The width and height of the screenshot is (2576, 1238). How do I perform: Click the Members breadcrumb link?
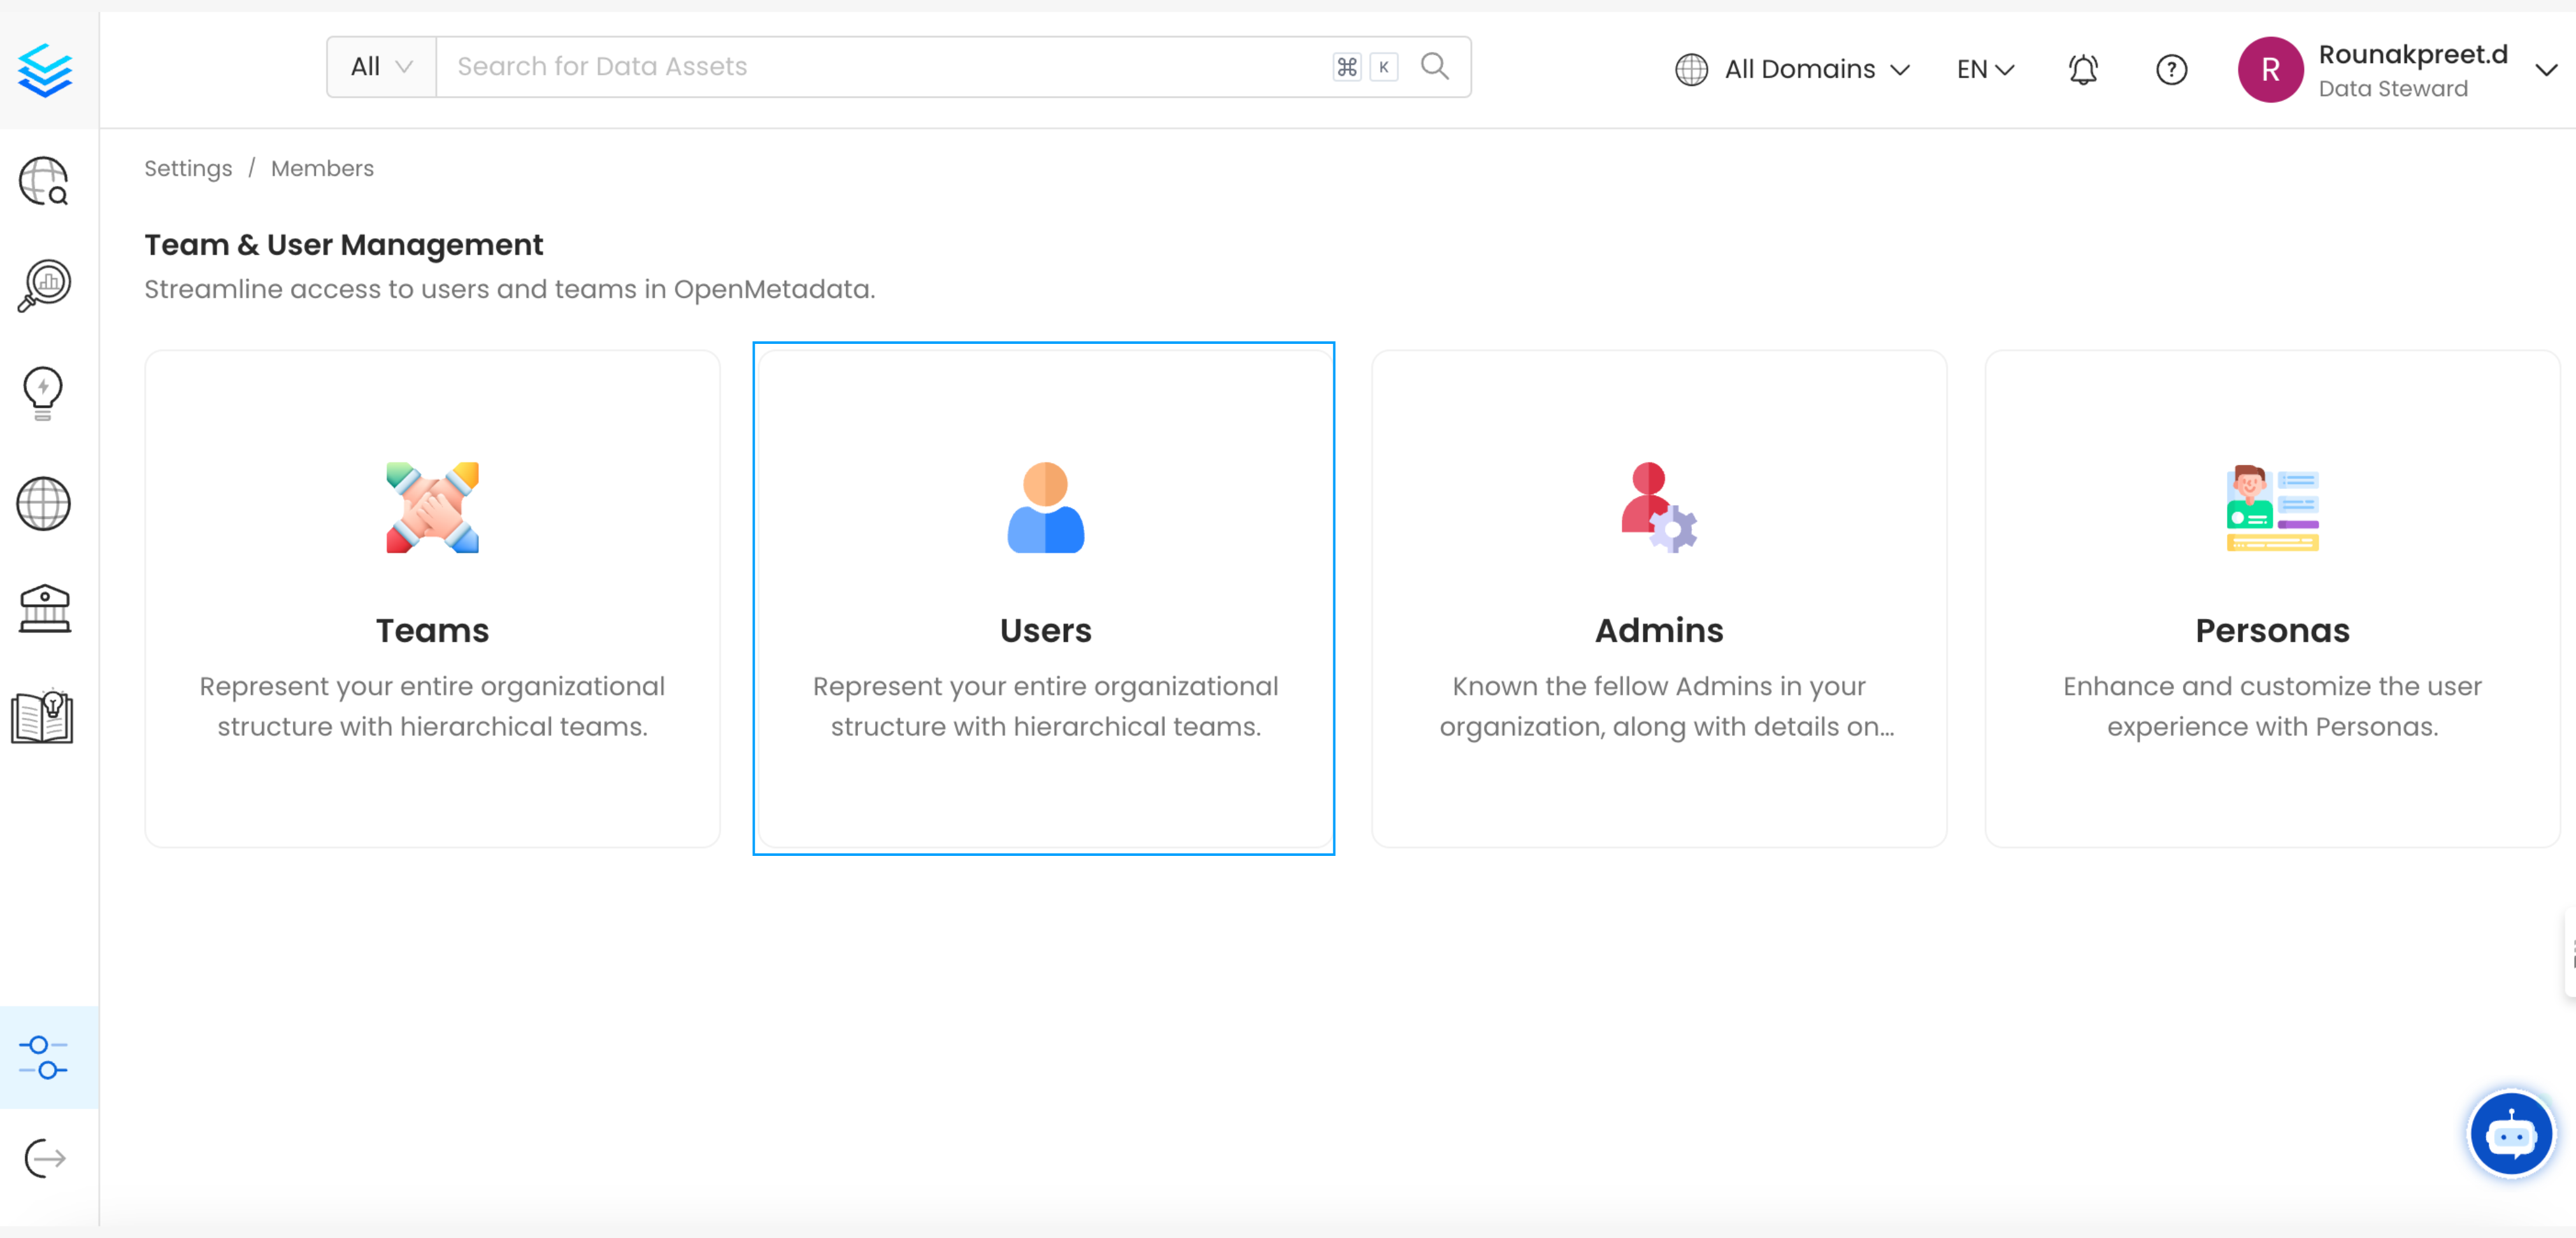[322, 168]
